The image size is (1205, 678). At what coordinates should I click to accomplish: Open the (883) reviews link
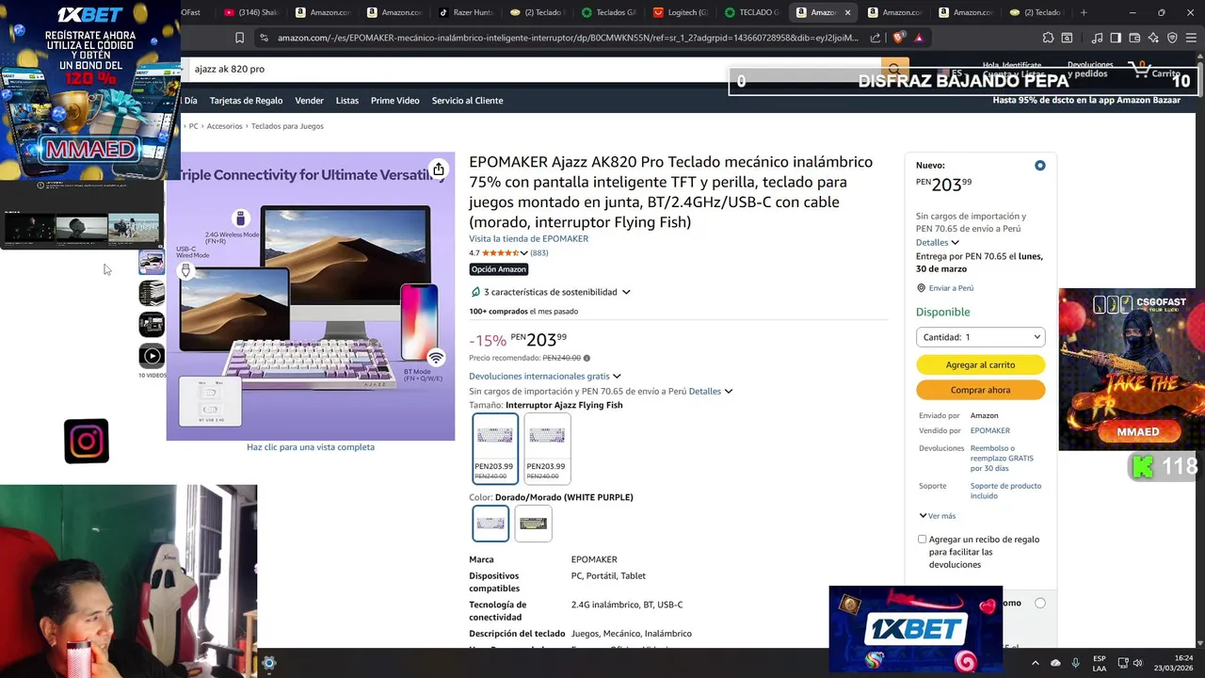[x=538, y=252]
